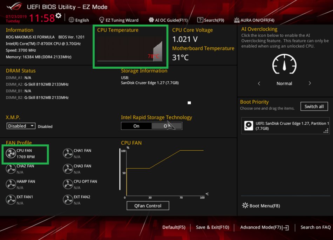Click DIMM_A1 N/A row
The image size is (333, 240).
click(x=19, y=78)
